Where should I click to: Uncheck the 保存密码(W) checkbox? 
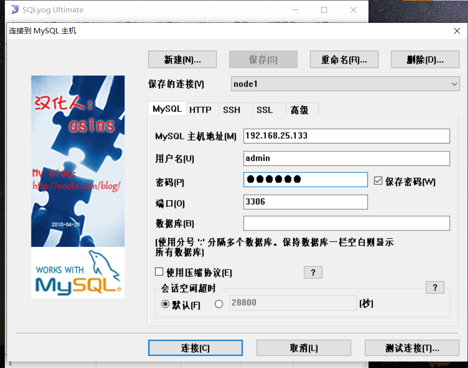coord(379,181)
